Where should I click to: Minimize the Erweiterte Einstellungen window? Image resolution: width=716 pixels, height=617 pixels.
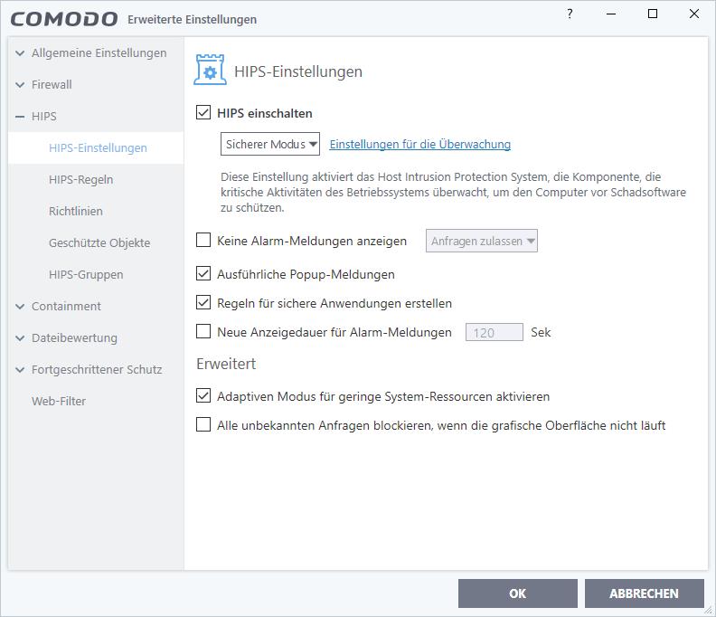(611, 14)
